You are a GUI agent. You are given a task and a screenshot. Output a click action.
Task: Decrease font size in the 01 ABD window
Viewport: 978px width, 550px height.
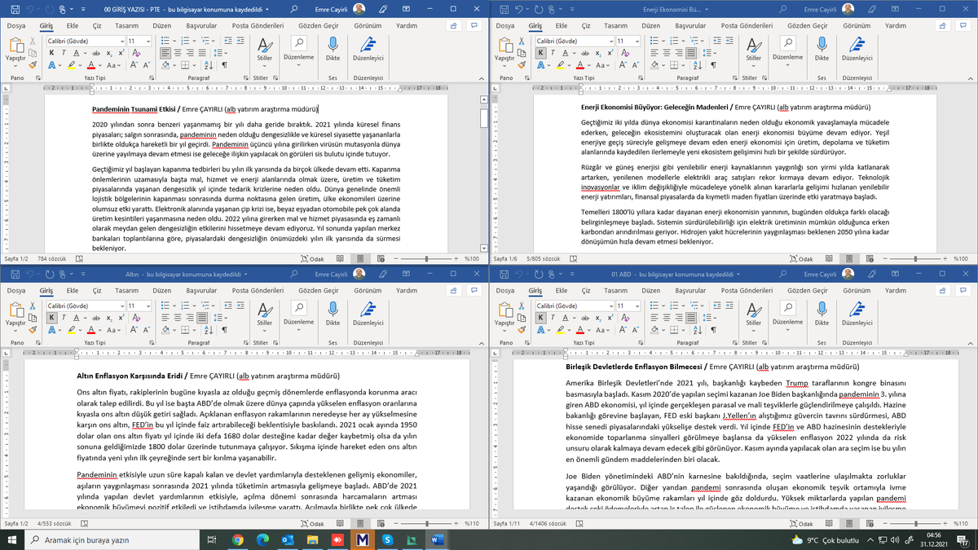pyautogui.click(x=636, y=329)
